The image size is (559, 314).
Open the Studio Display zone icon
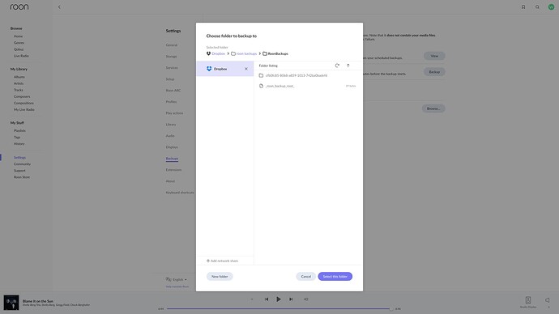pyautogui.click(x=528, y=300)
